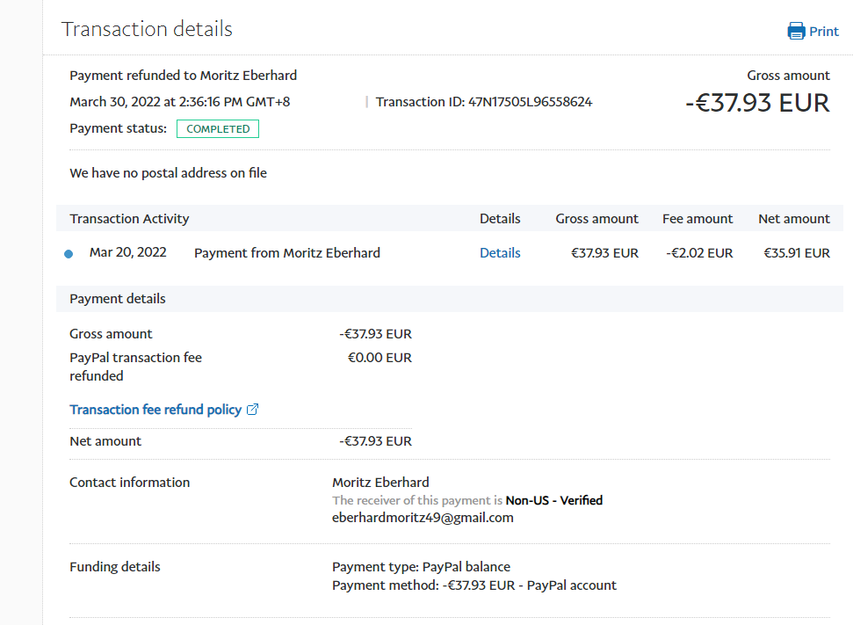Select the Transaction ID number
853x625 pixels.
530,102
